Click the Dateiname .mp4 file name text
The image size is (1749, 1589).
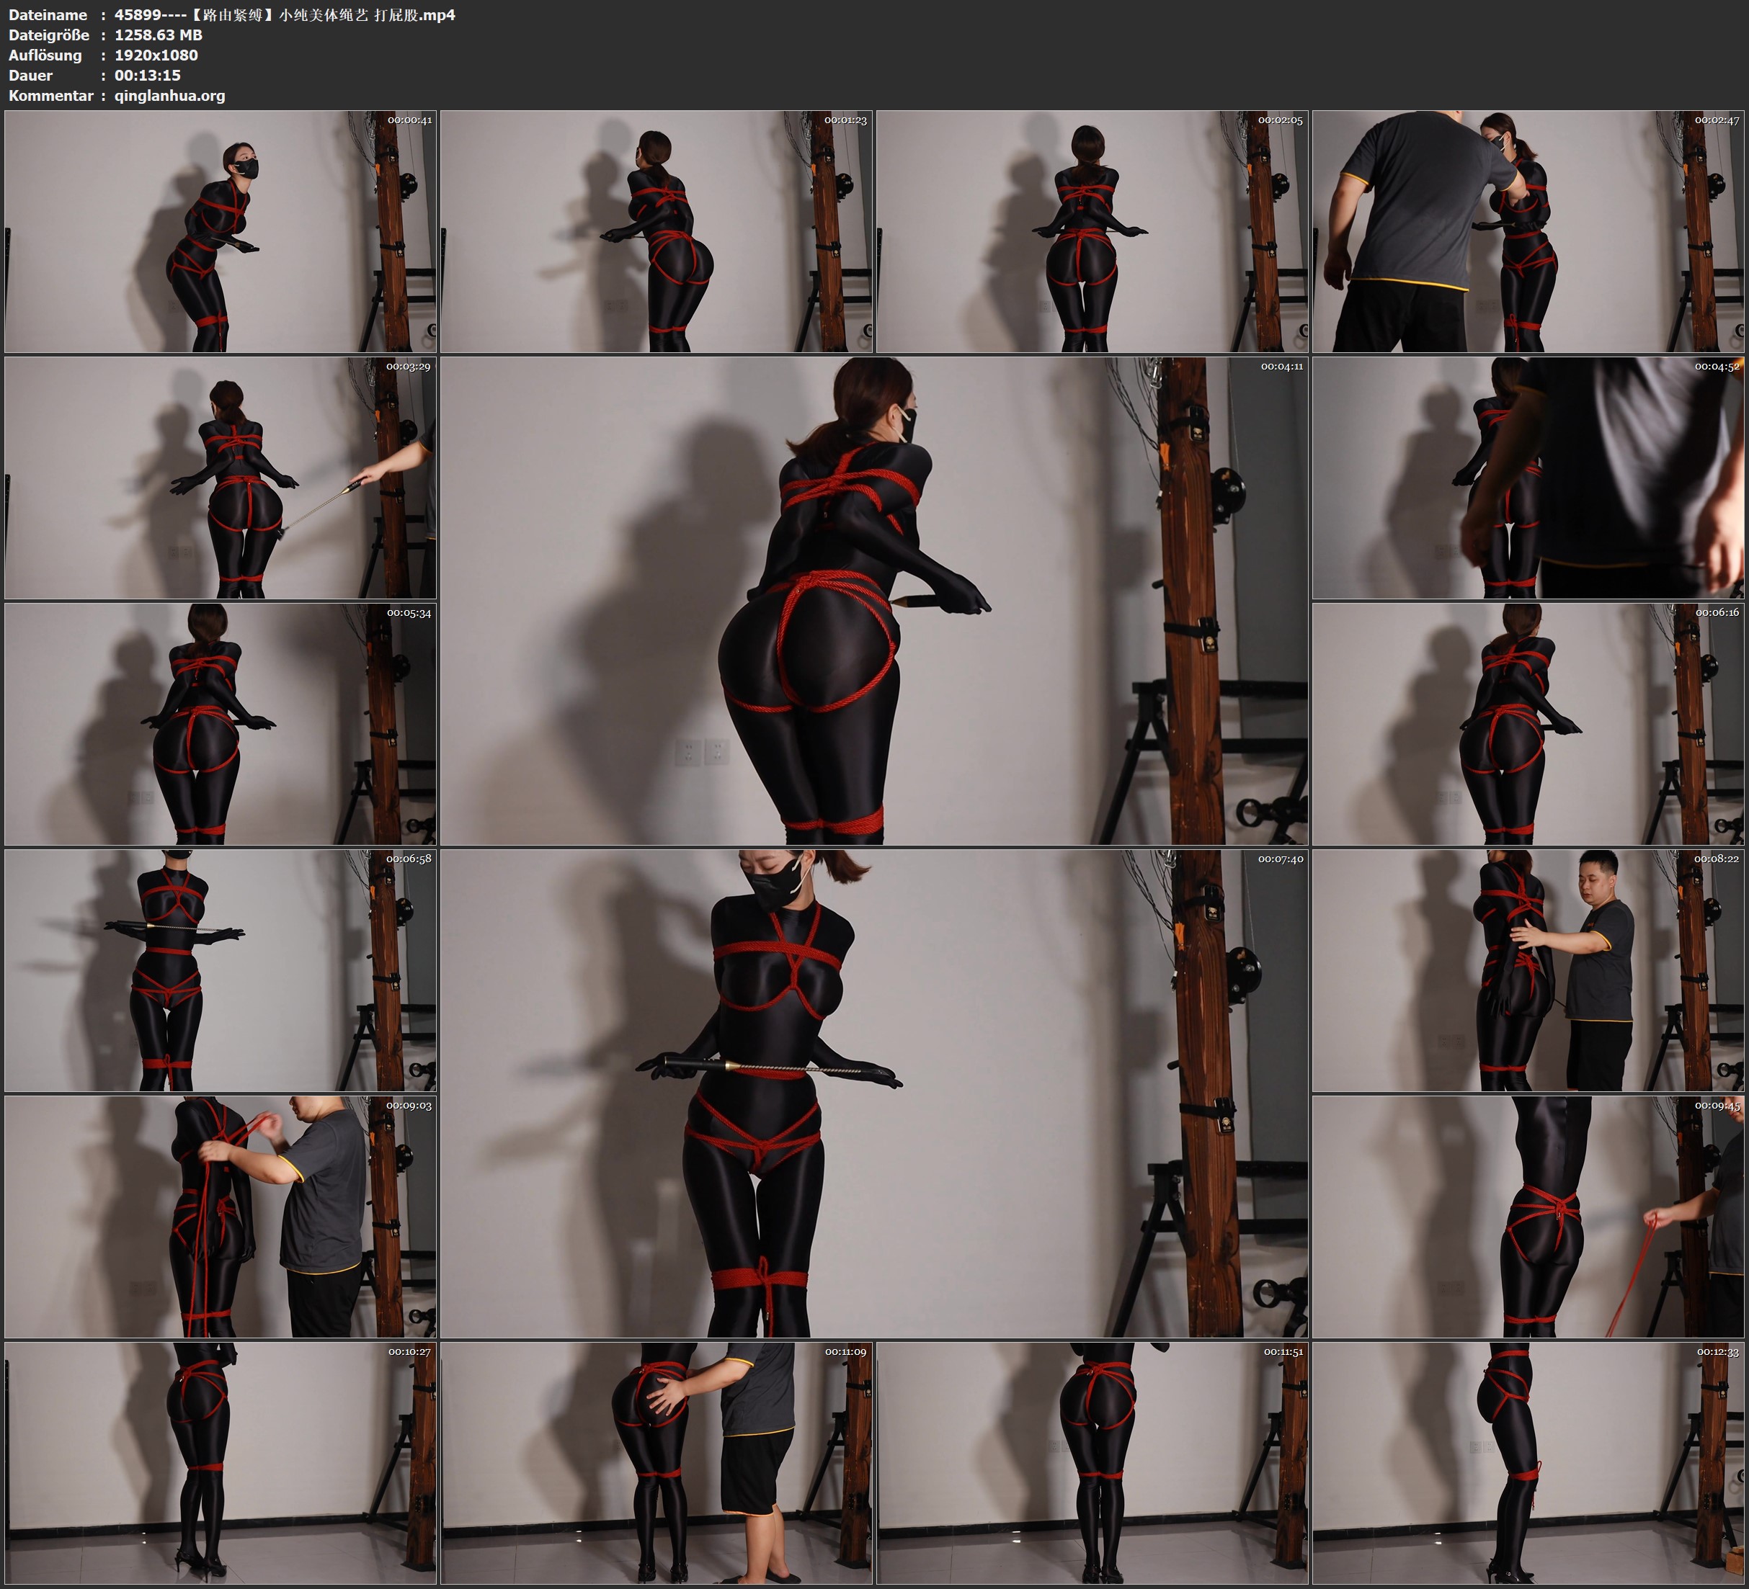pyautogui.click(x=285, y=14)
